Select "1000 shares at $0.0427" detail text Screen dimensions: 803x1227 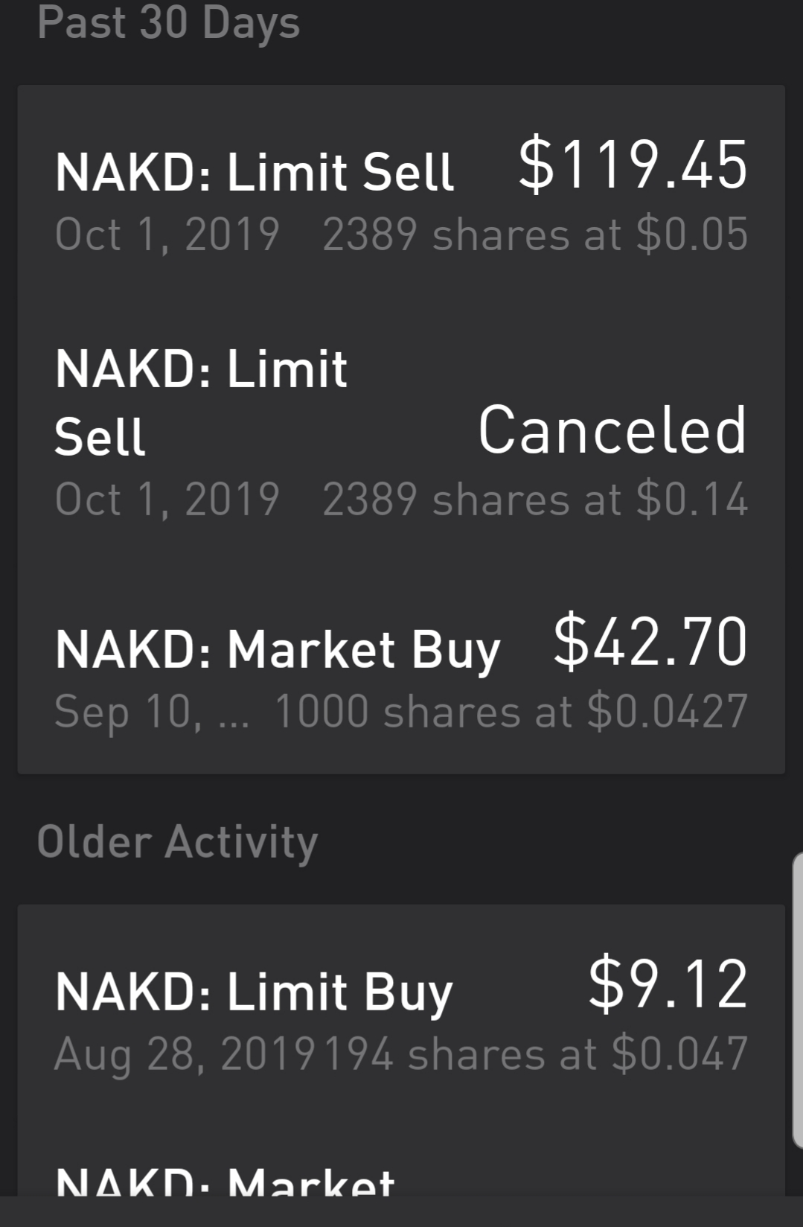tap(511, 712)
